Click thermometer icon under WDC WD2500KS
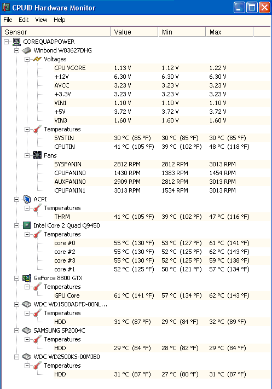Screen dimensions: 272x389 (37, 365)
